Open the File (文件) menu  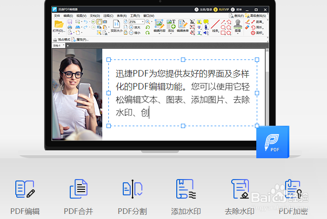coord(57,16)
